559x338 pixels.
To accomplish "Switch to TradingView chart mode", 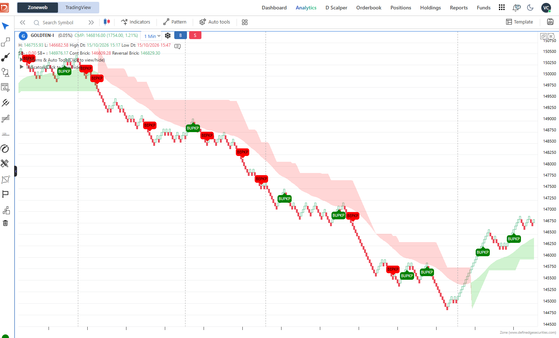I will (x=78, y=8).
